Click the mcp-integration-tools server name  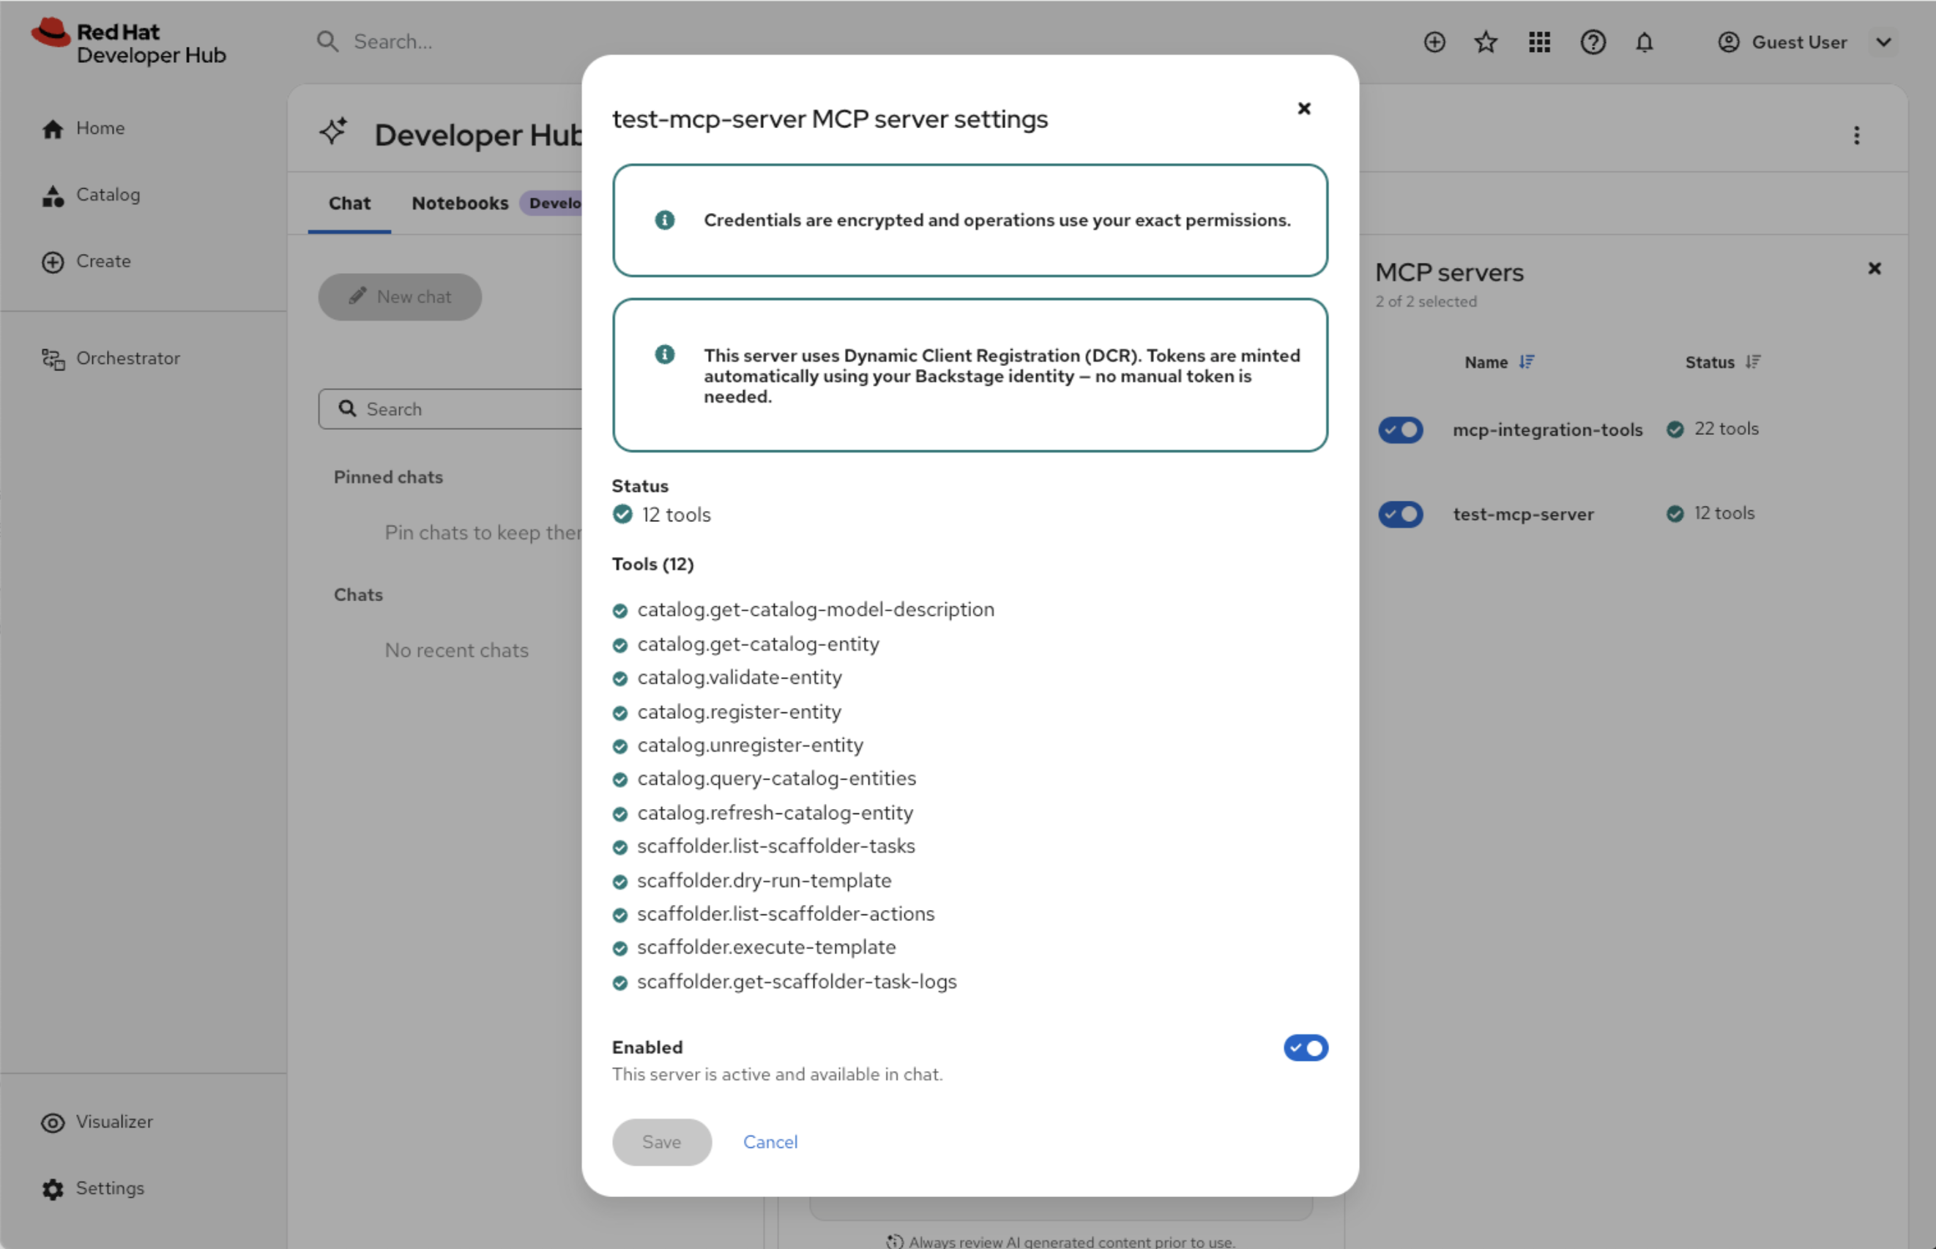(x=1547, y=430)
